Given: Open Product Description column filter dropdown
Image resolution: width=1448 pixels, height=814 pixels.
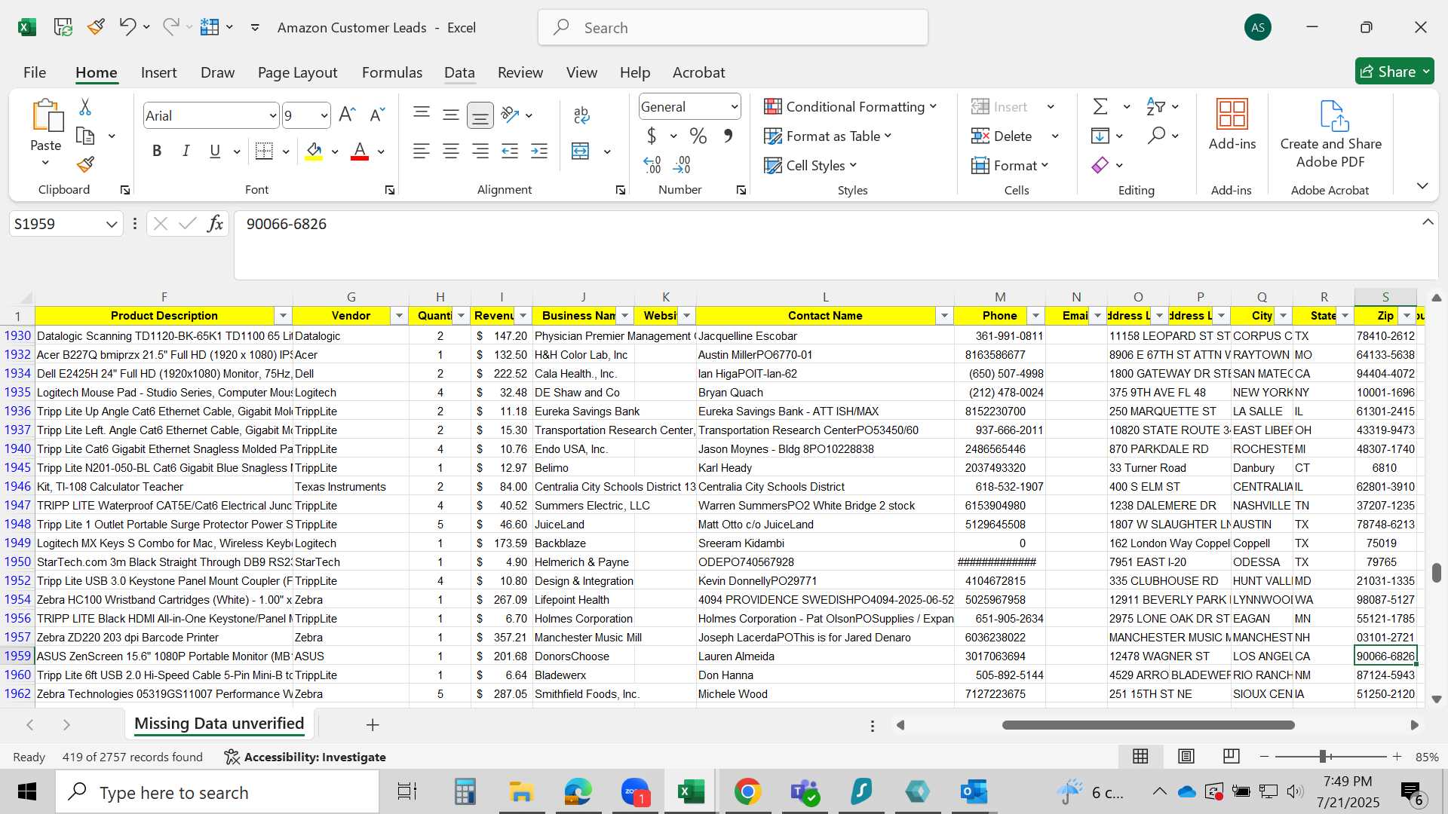Looking at the screenshot, I should tap(283, 316).
